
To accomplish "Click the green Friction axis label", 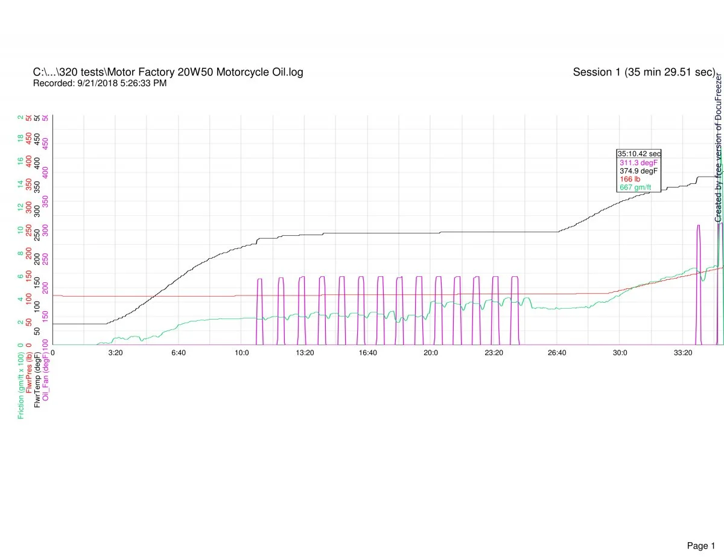I will coord(21,384).
